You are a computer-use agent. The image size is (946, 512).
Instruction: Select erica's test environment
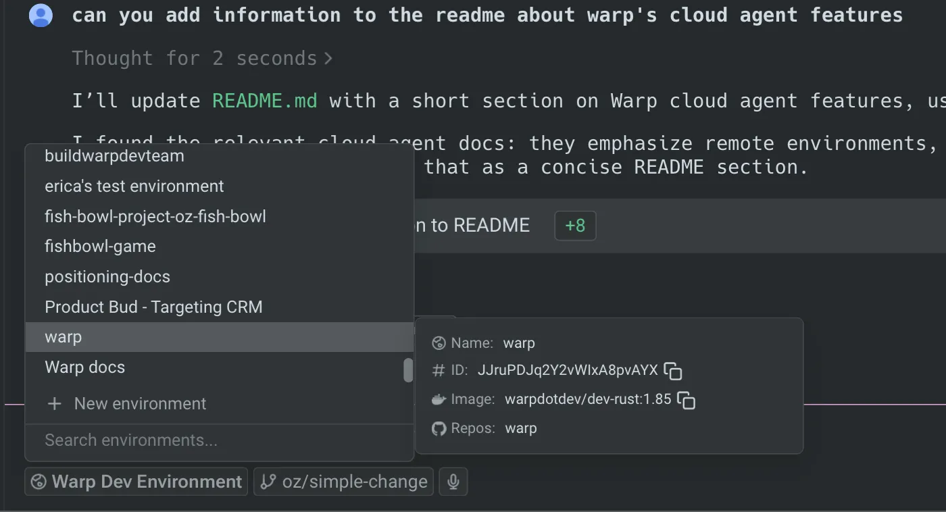pyautogui.click(x=220, y=186)
